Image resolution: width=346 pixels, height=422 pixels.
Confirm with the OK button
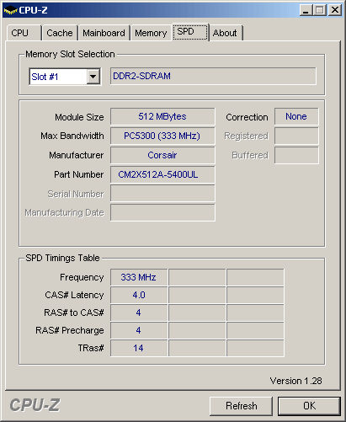(309, 406)
